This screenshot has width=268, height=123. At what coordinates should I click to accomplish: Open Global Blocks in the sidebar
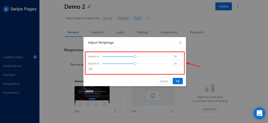(12, 66)
